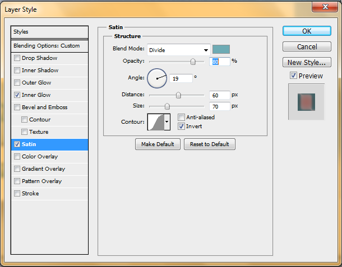Click Make Default button
The width and height of the screenshot is (342, 267).
click(158, 144)
